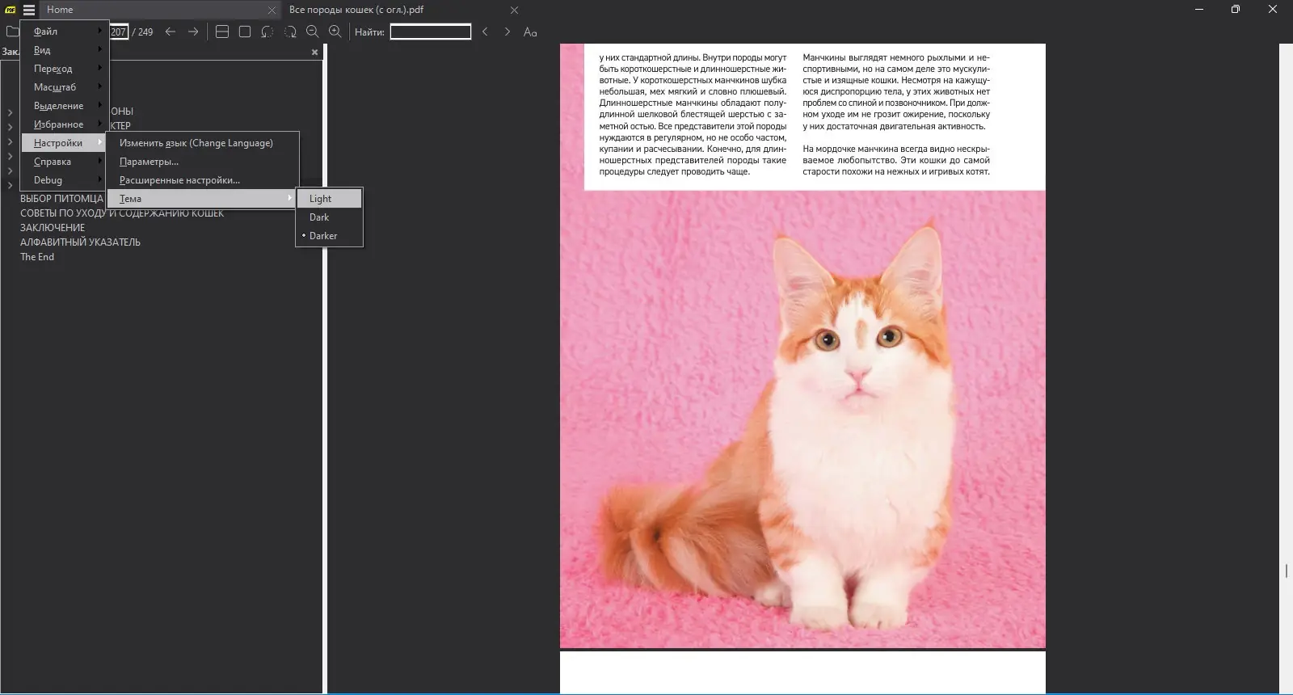Toggle match case Aa option
Viewport: 1293px width, 695px height.
coord(530,32)
